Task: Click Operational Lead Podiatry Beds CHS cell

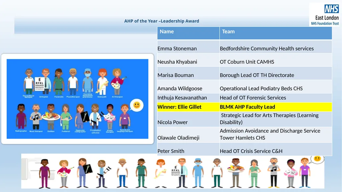Action: click(x=276, y=86)
